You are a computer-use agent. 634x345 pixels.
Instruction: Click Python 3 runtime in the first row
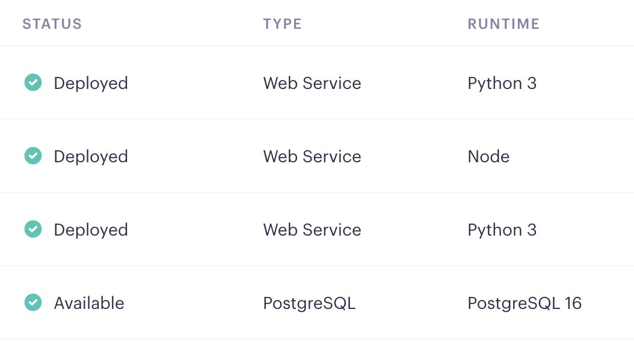point(502,83)
